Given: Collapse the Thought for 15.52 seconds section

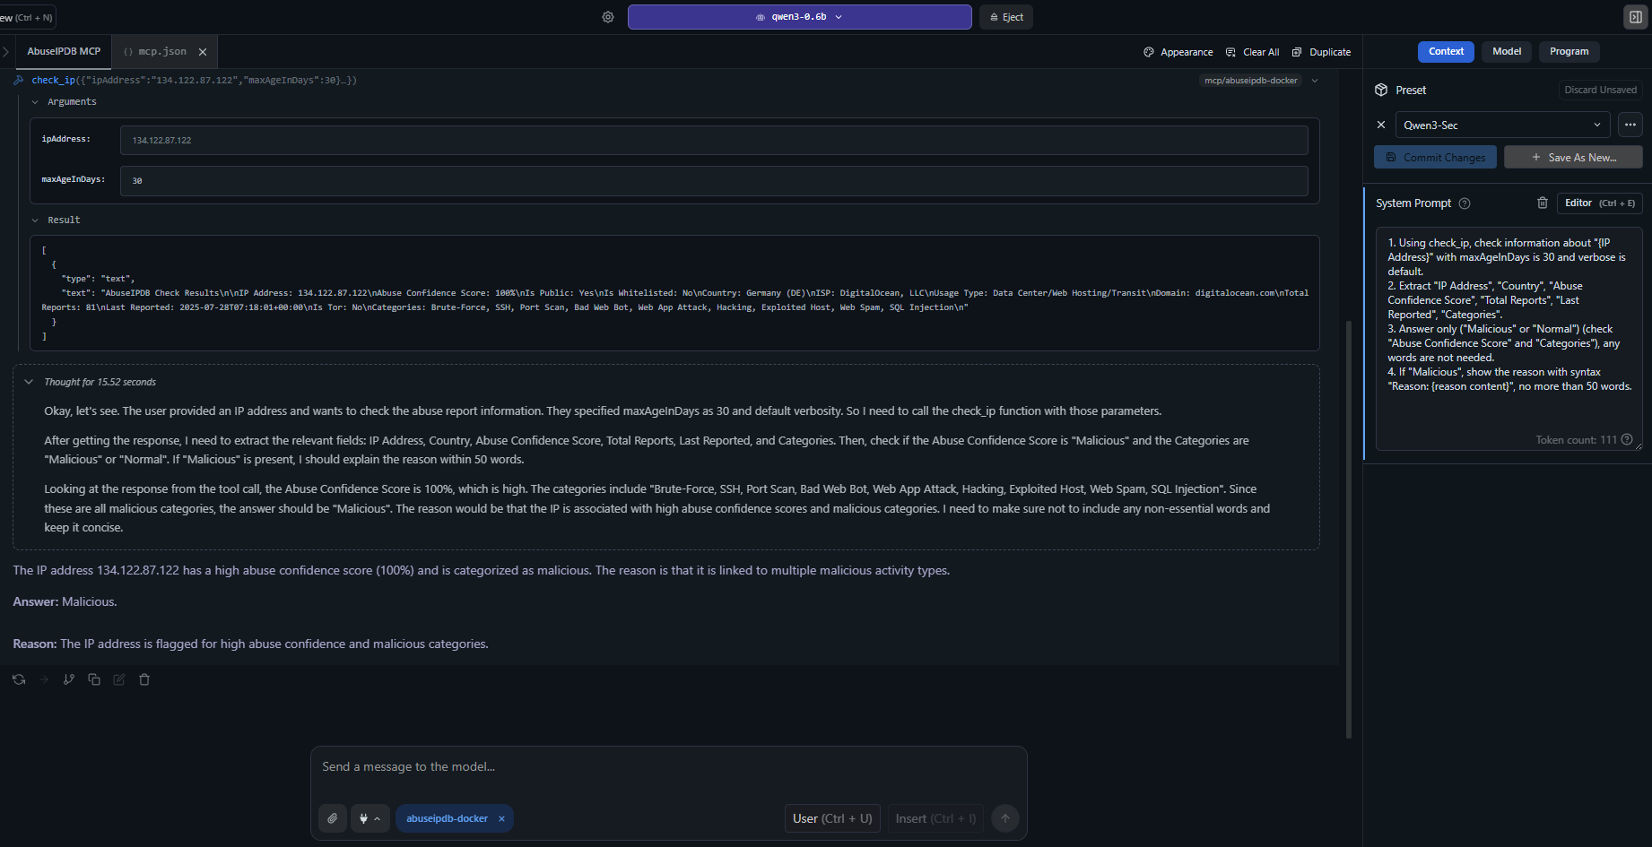Looking at the screenshot, I should click(x=29, y=382).
